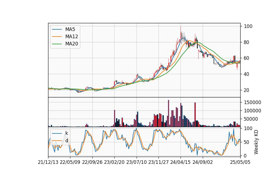This screenshot has height=191, width=267.
Task: Click the volume axis label 50000
Action: 251,119
